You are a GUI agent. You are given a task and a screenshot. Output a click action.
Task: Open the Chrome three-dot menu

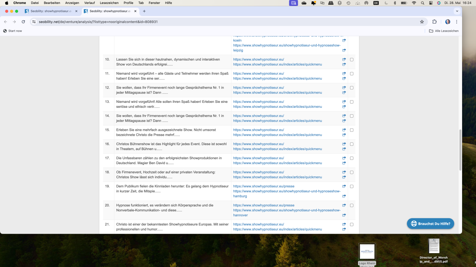(x=456, y=22)
